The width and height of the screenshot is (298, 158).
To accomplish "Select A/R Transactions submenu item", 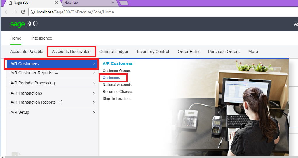I will point(52,93).
